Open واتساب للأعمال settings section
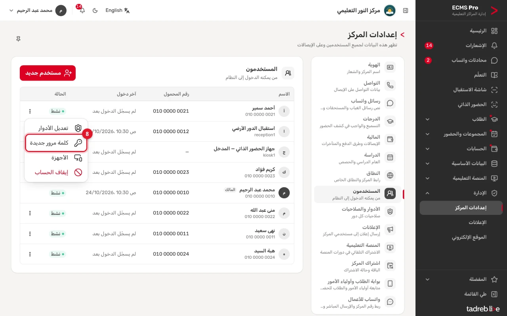Viewport: 507px width, 316px height. [x=358, y=302]
